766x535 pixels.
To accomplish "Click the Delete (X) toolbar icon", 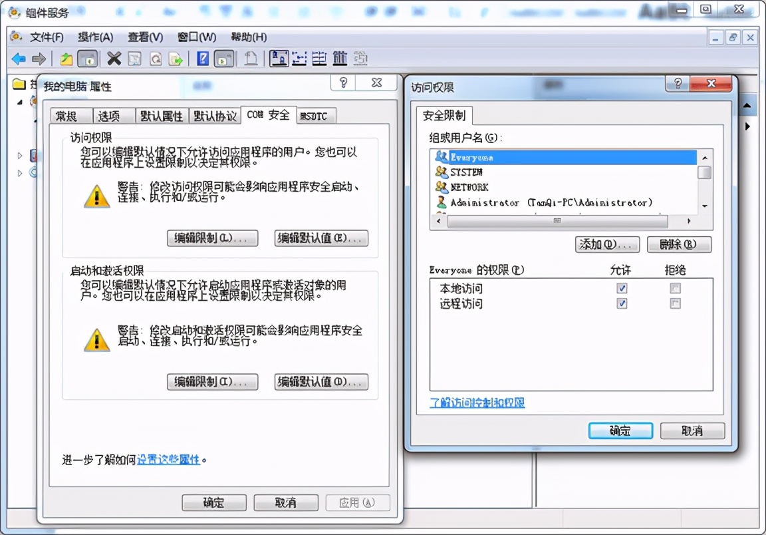I will point(113,59).
